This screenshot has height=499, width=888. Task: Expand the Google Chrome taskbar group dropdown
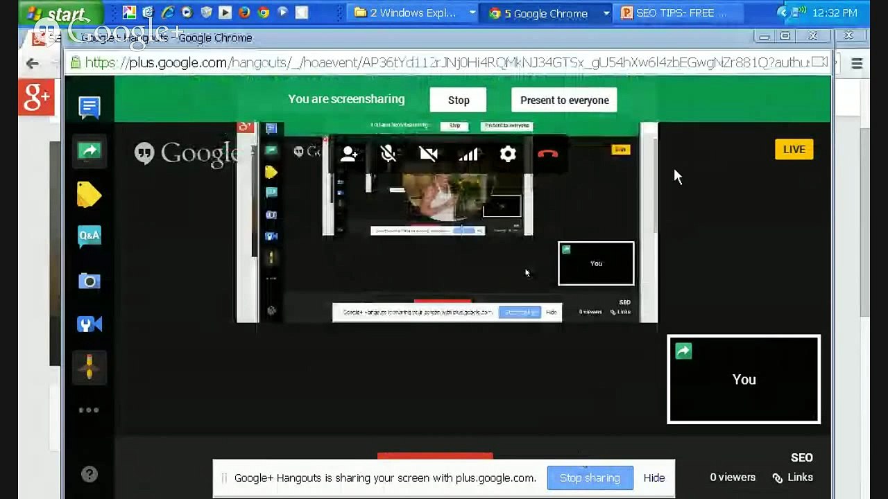[606, 12]
